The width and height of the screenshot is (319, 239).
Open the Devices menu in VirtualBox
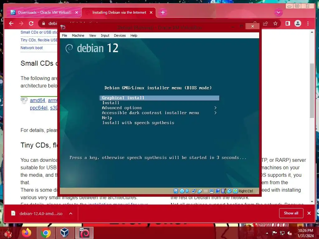click(120, 35)
